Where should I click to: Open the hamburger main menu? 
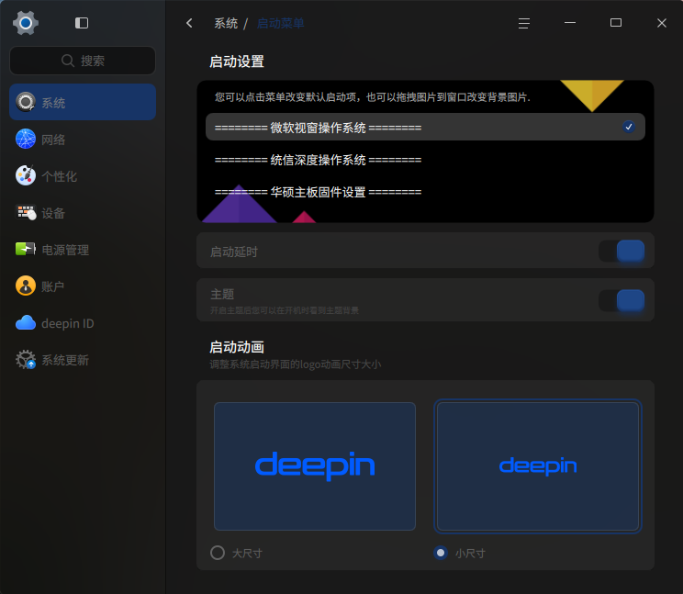[x=524, y=23]
